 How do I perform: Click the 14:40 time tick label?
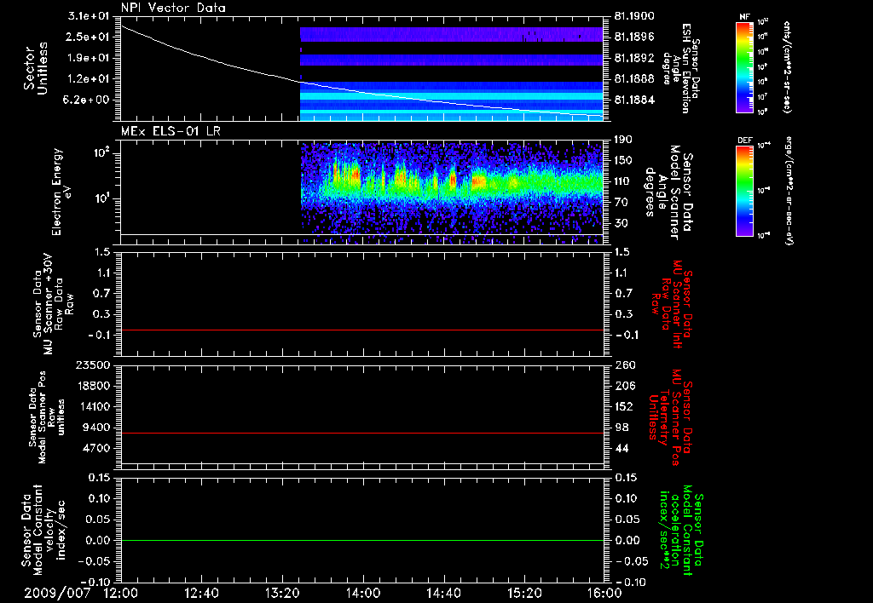coord(443,593)
